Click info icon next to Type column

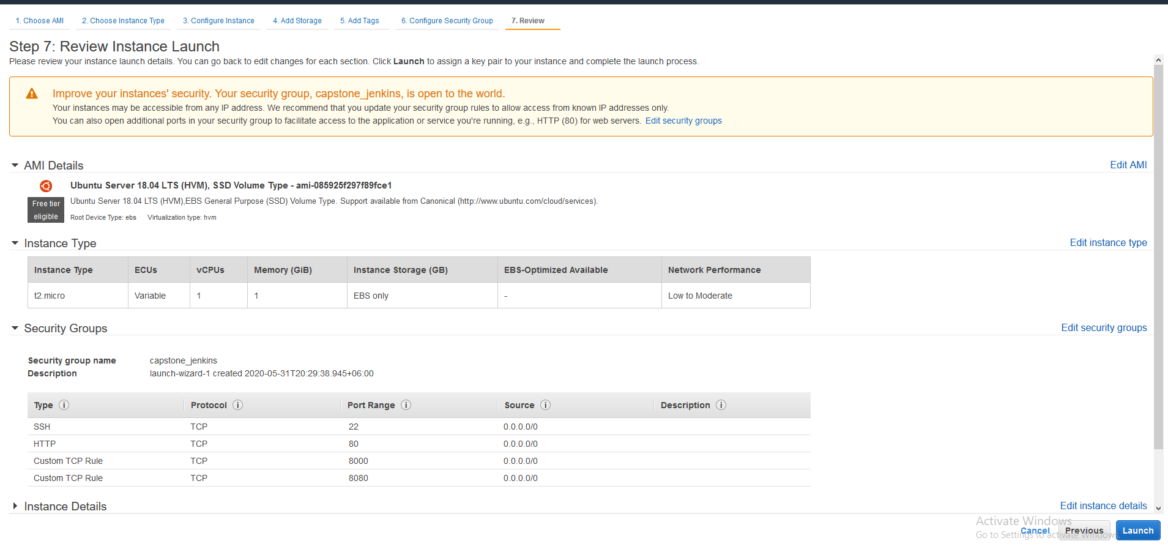[64, 405]
